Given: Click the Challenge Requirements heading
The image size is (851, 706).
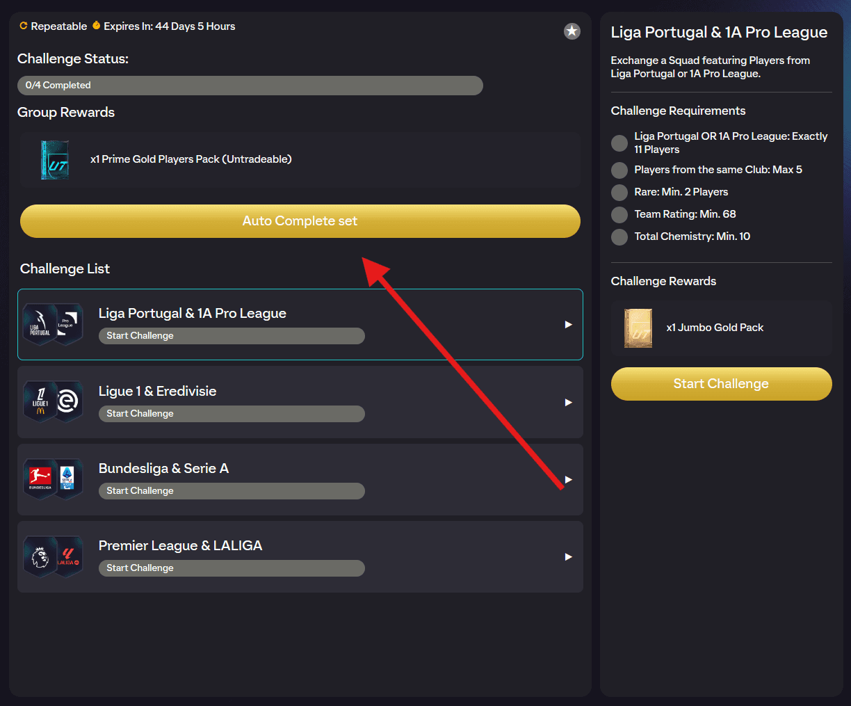Looking at the screenshot, I should point(678,111).
